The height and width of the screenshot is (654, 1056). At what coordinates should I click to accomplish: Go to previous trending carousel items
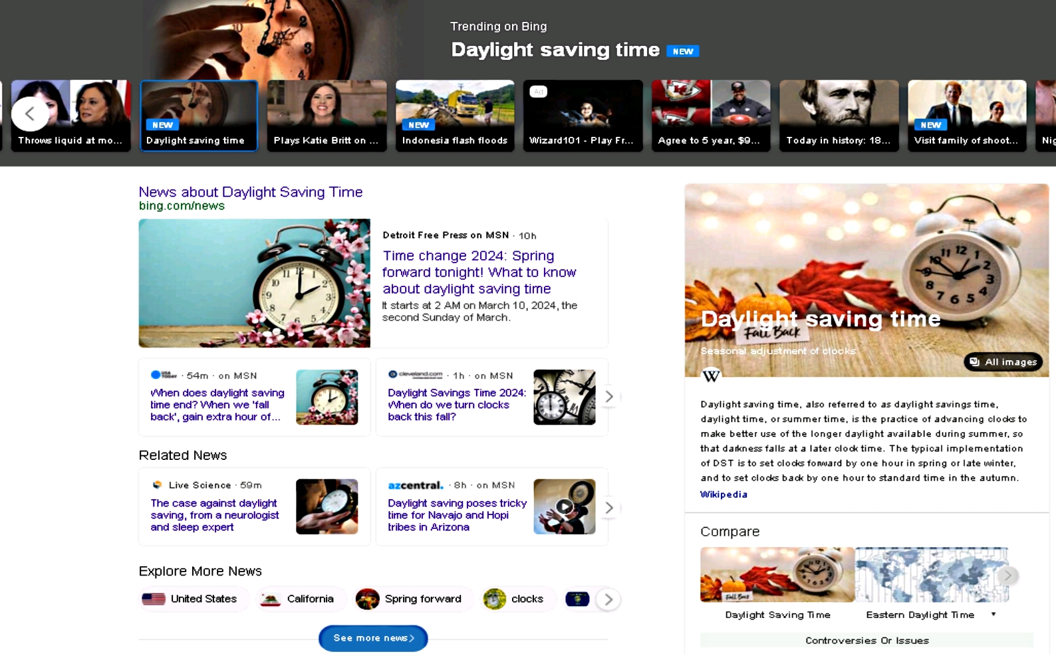[30, 114]
